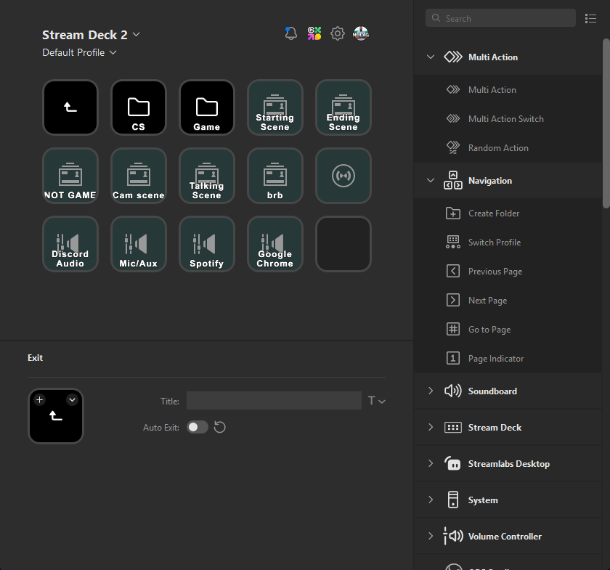This screenshot has height=570, width=610.
Task: Choose the Create Folder action
Action: (x=494, y=213)
